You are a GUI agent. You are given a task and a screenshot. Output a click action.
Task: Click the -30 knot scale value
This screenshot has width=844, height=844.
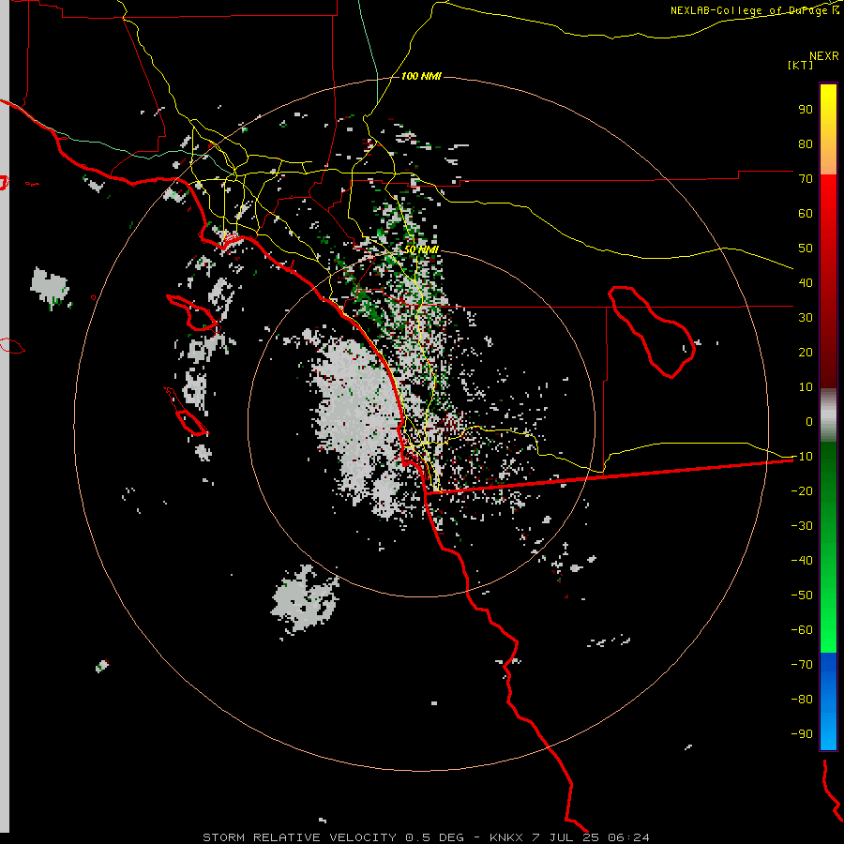(x=802, y=526)
